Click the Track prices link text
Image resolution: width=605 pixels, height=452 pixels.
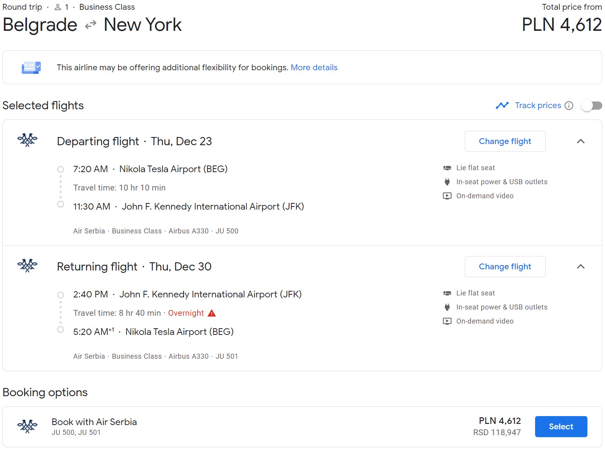[x=538, y=105]
